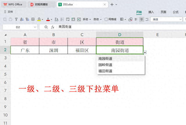
Task: Click cell containing 广东
Action: 25,50
